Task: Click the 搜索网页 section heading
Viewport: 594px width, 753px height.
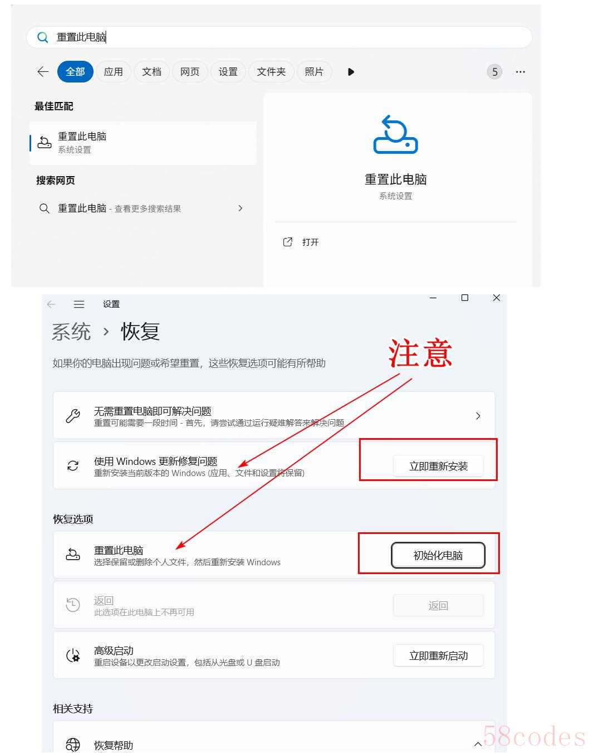Action: 55,180
